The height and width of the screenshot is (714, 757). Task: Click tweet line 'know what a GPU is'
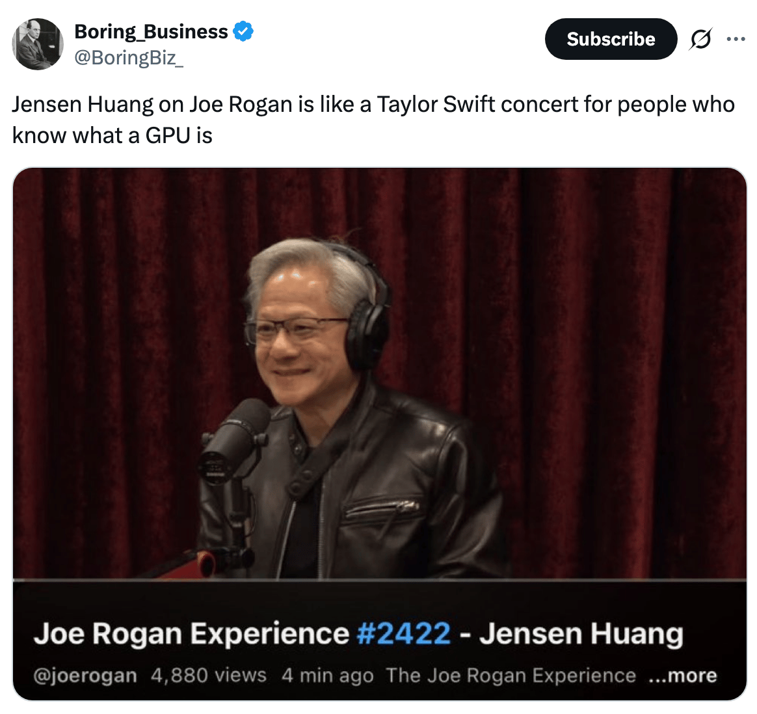pos(112,136)
